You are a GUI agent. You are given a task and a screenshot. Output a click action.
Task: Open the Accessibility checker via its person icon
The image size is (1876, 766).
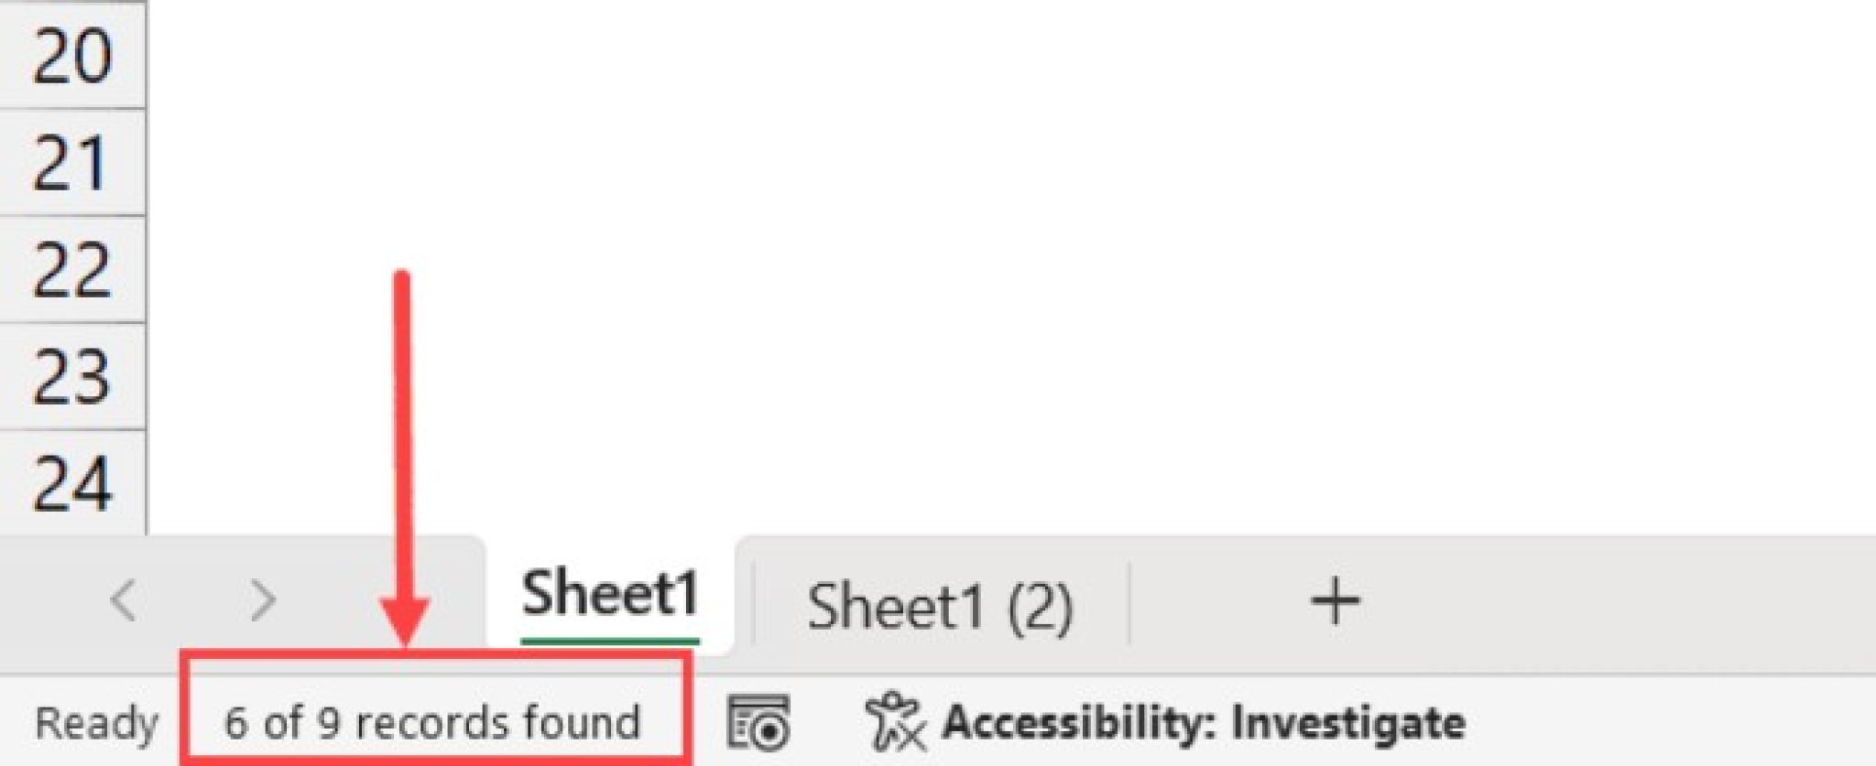click(x=895, y=722)
